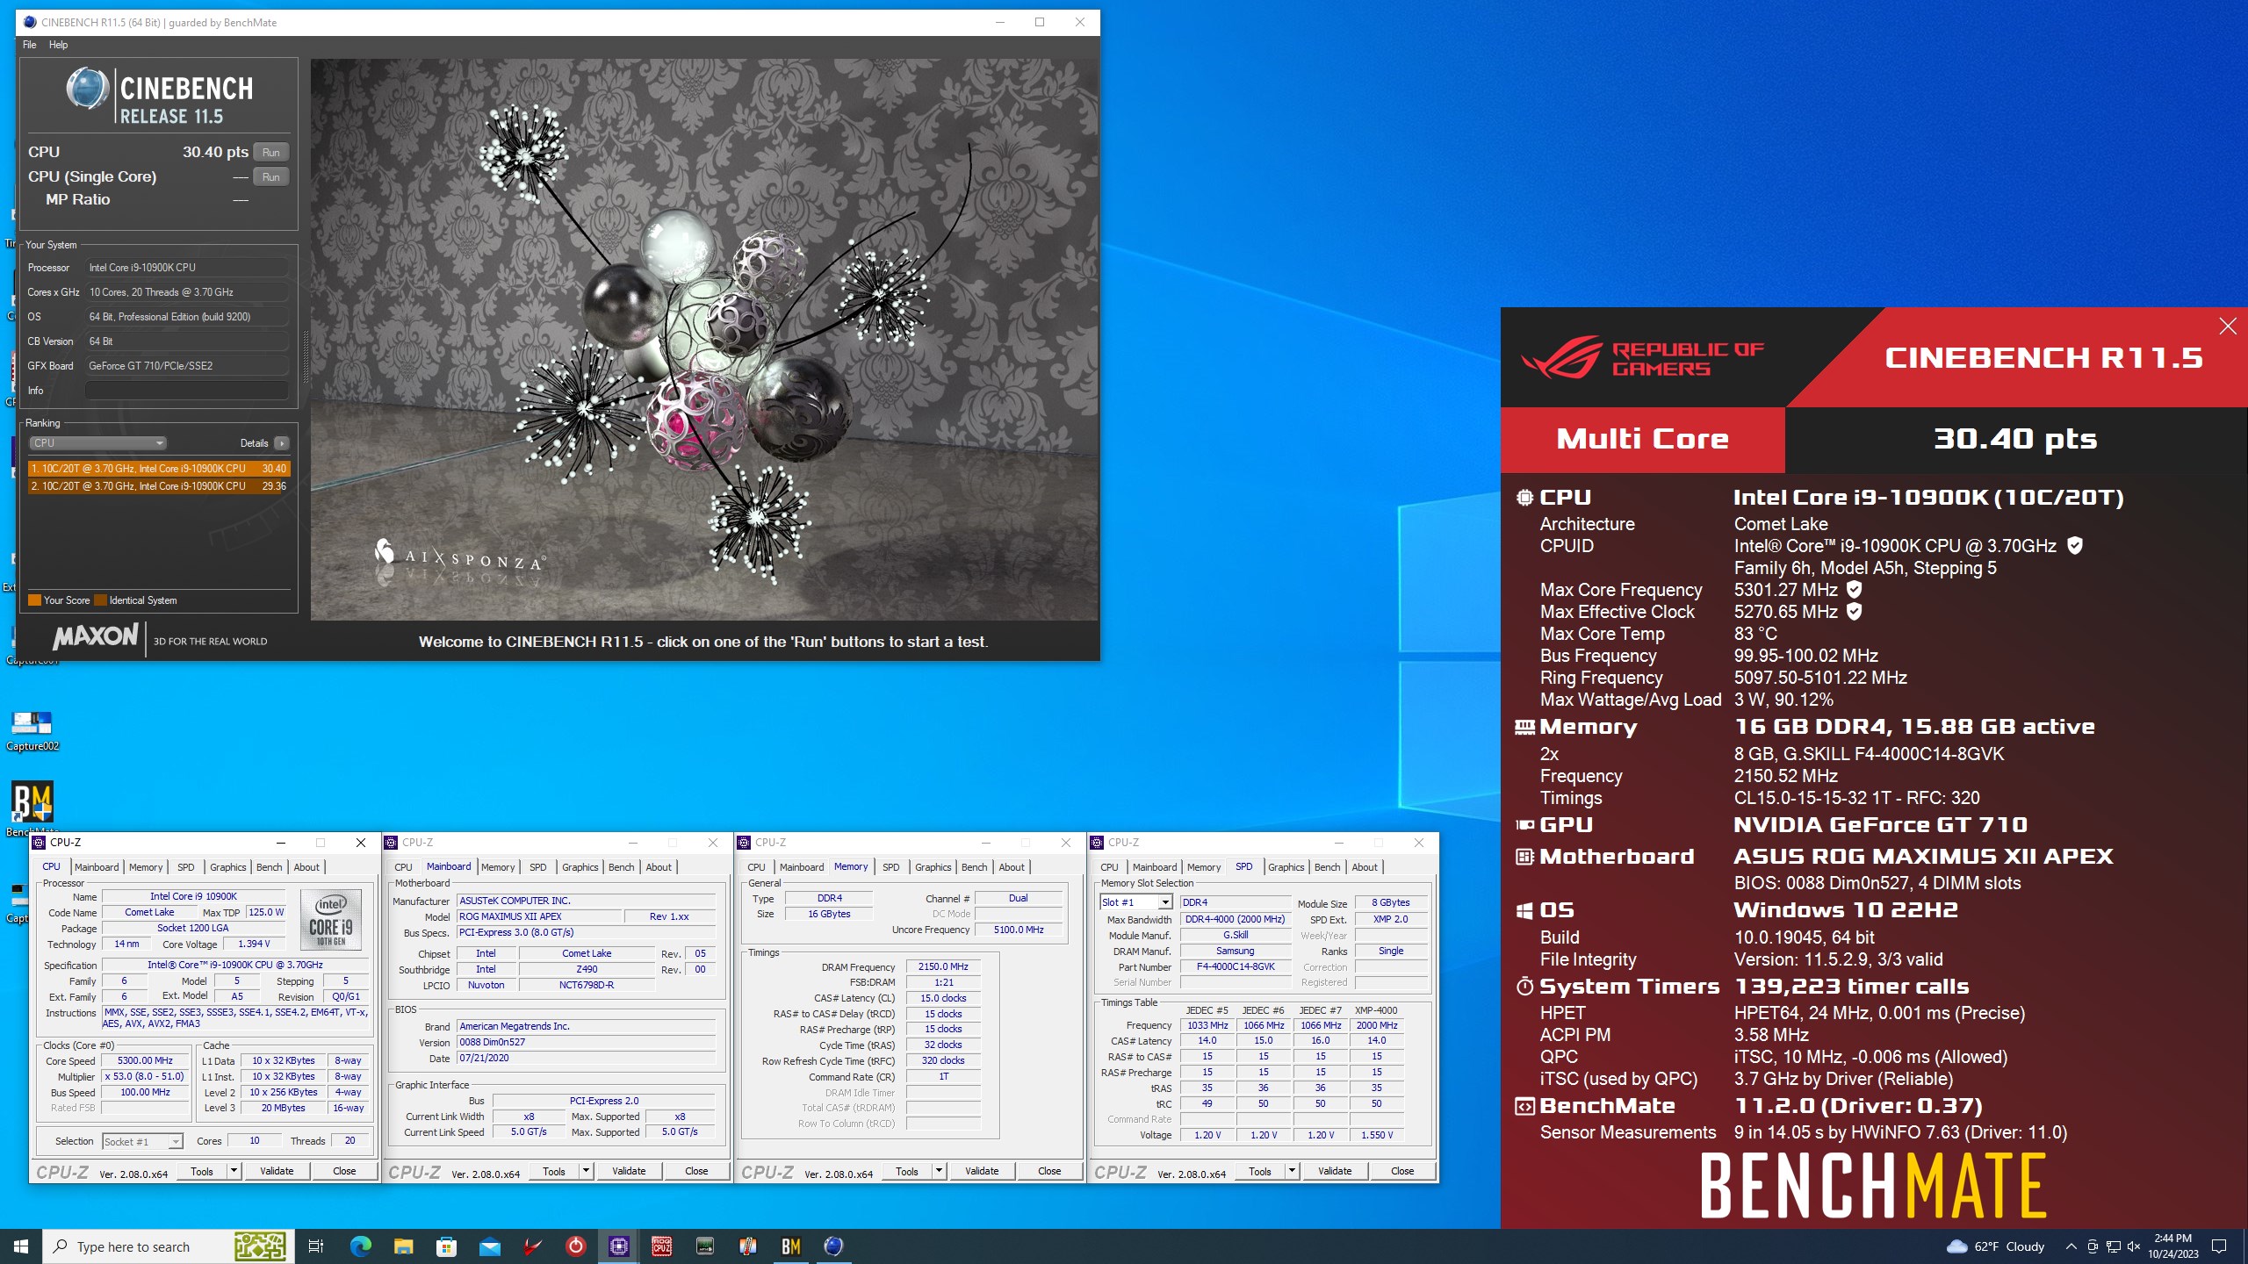The width and height of the screenshot is (2248, 1264).
Task: Click the Intel Core i9 logo in CPU-Z
Action: pos(331,919)
